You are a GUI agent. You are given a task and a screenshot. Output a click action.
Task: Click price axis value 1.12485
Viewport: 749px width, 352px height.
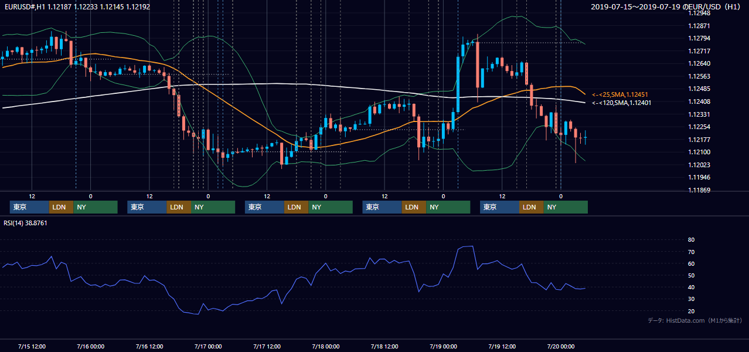699,89
